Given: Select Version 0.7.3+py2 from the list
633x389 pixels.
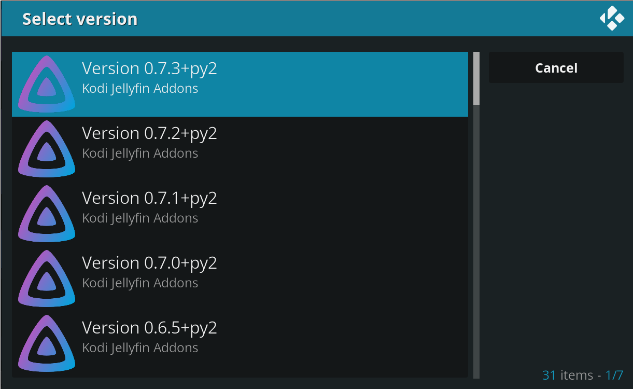Looking at the screenshot, I should 240,84.
